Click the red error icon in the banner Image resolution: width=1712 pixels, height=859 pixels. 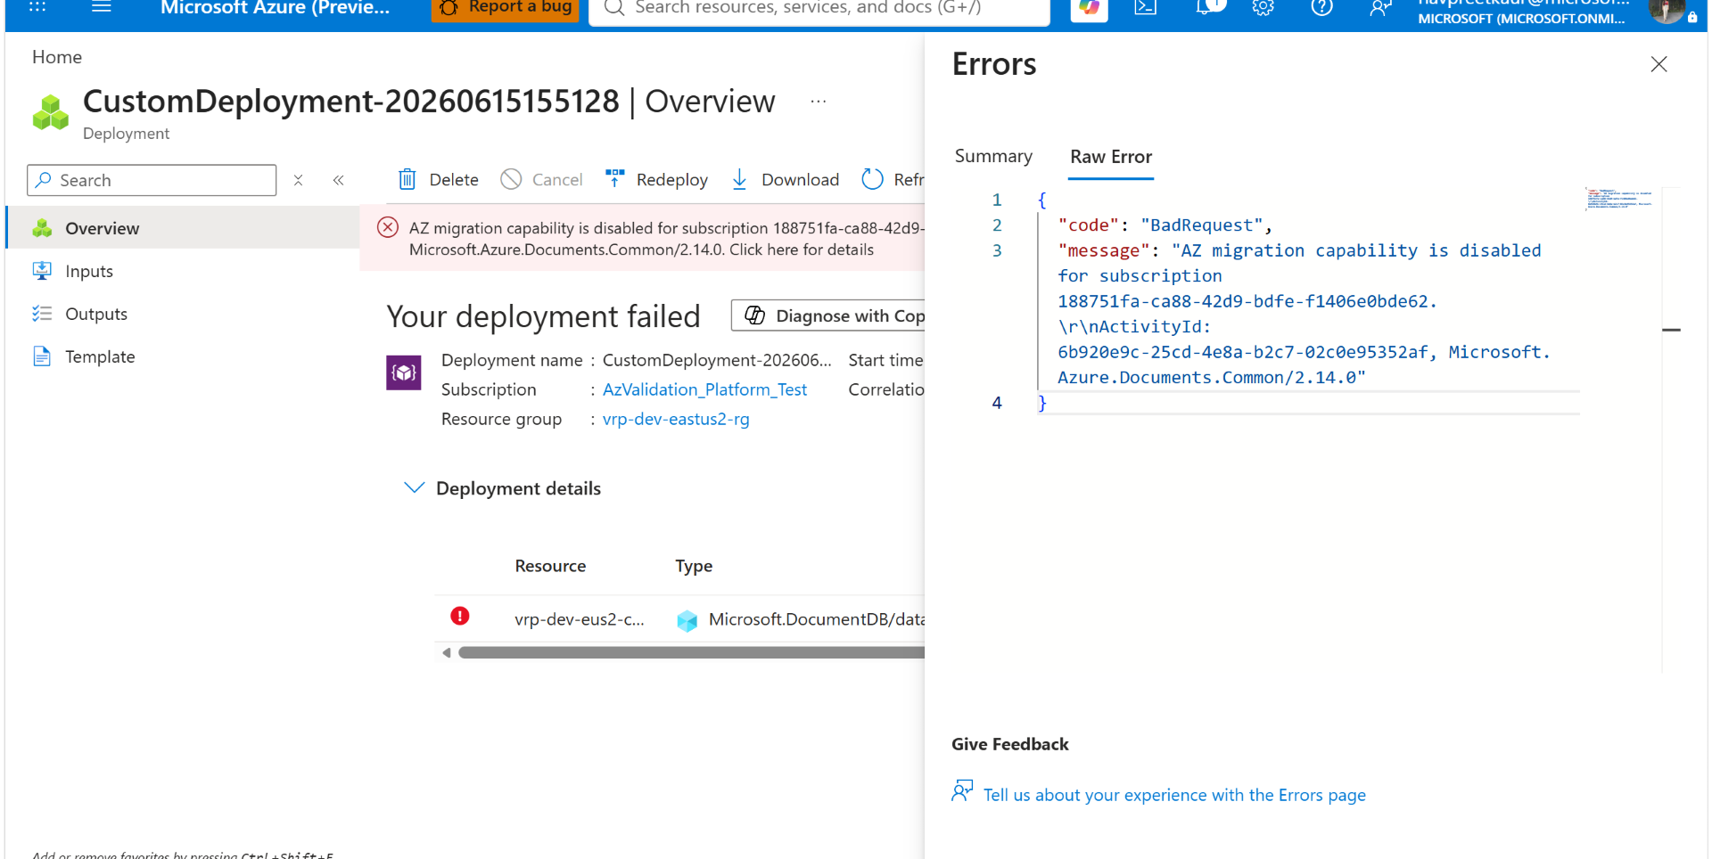pos(388,227)
